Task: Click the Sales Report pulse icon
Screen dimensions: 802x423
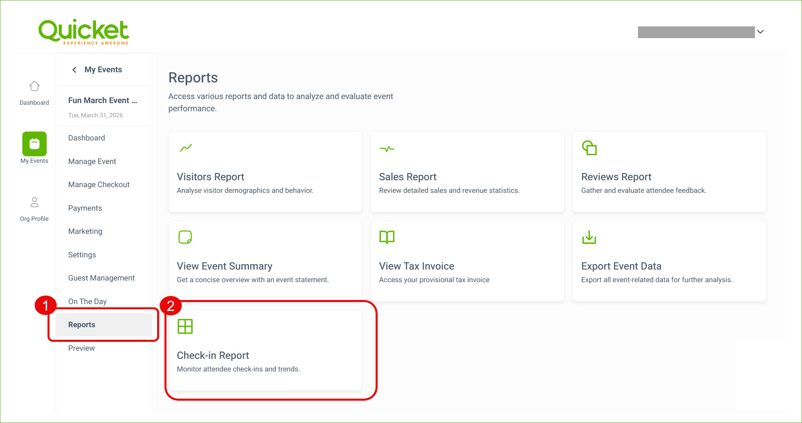Action: tap(387, 149)
